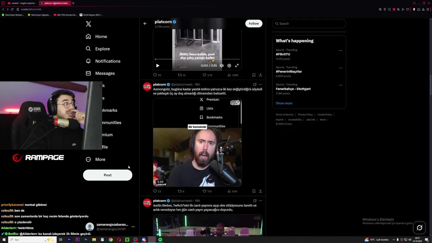Open the More menu in sidebar
432x243 pixels.
pos(96,159)
